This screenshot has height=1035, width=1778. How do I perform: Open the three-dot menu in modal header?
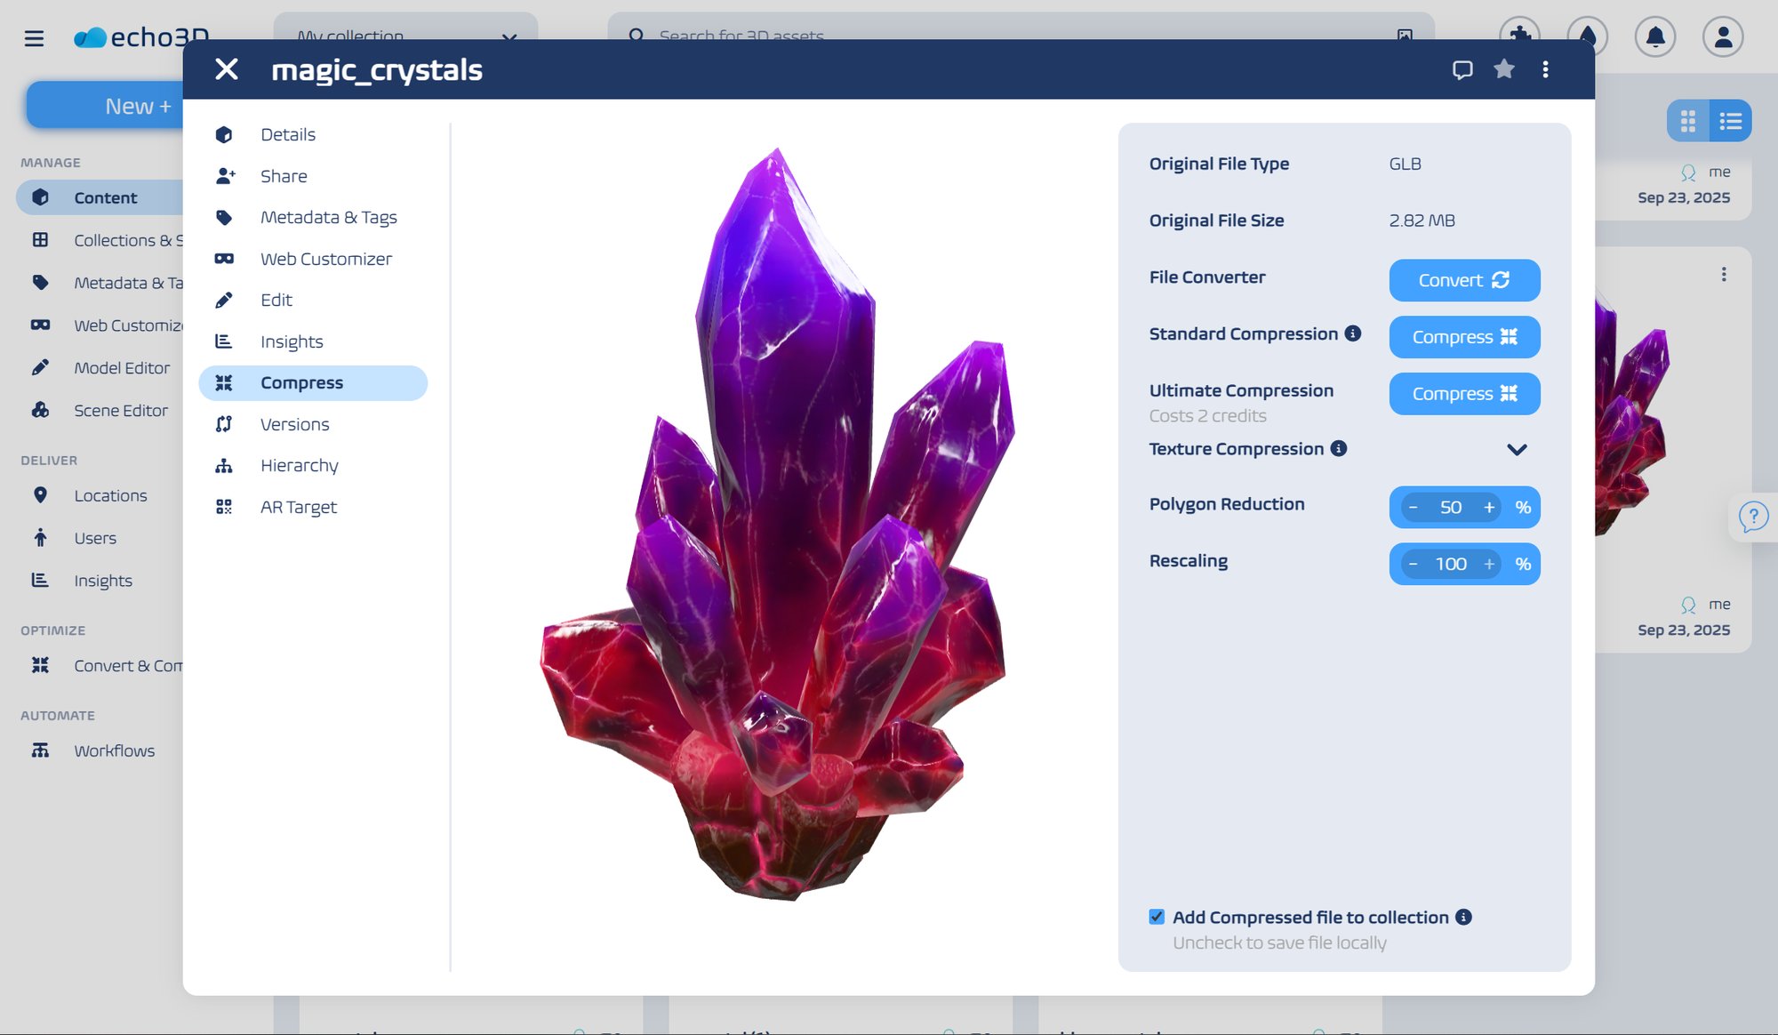tap(1546, 69)
